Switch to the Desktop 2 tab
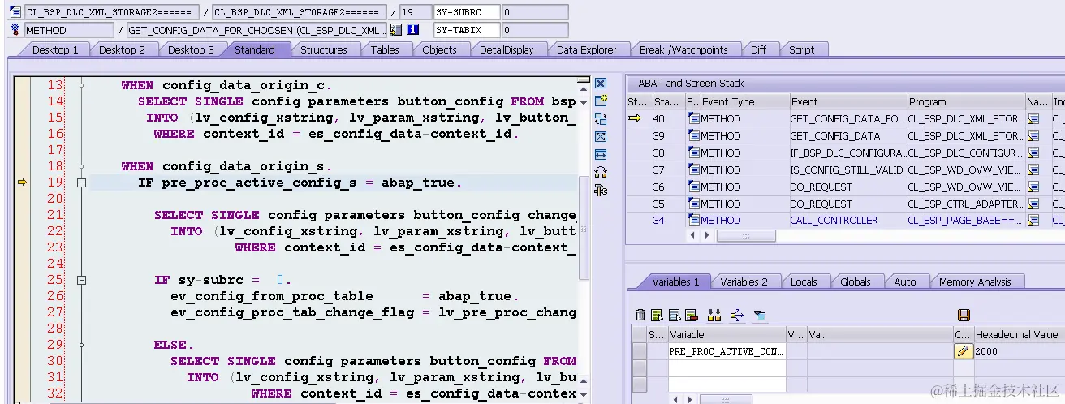 [122, 49]
